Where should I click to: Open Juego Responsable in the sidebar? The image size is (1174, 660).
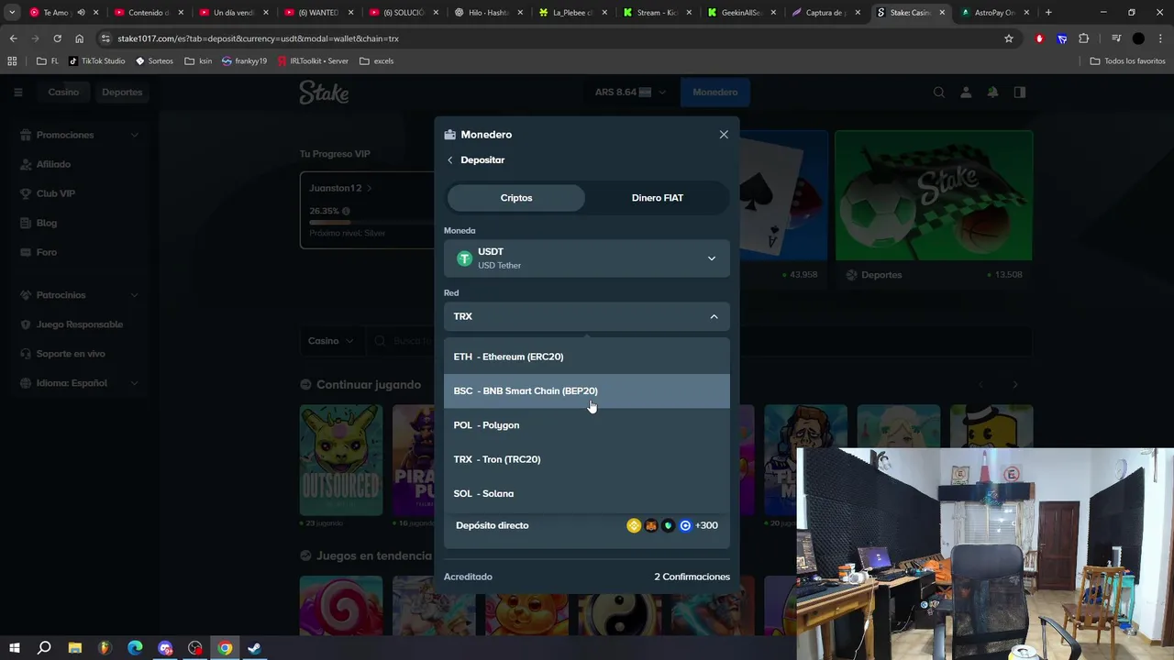(79, 324)
